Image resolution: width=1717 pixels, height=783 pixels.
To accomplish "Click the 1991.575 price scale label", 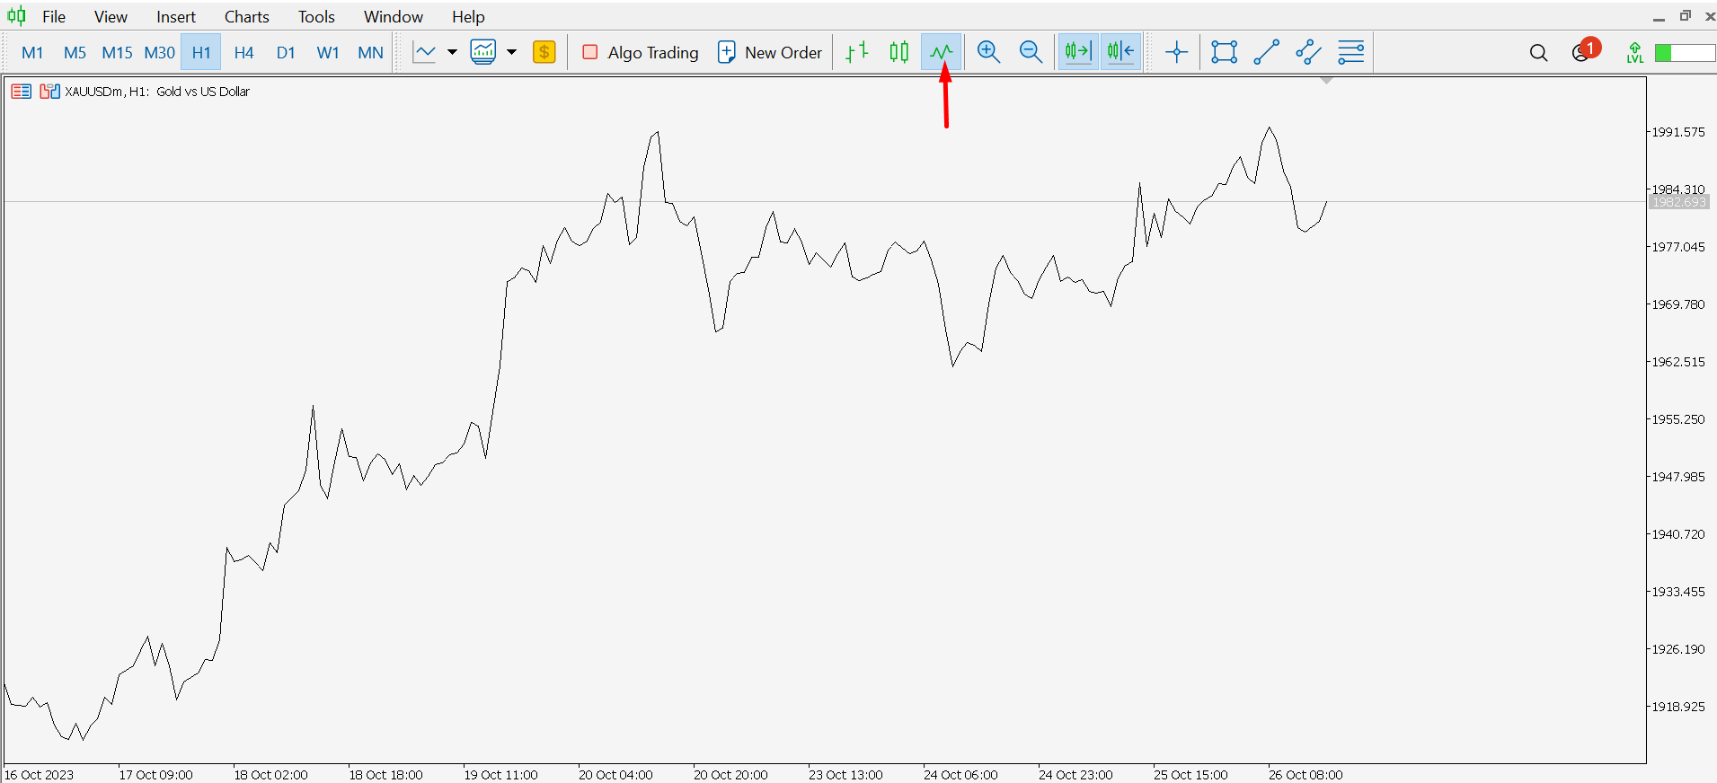I will tap(1678, 132).
